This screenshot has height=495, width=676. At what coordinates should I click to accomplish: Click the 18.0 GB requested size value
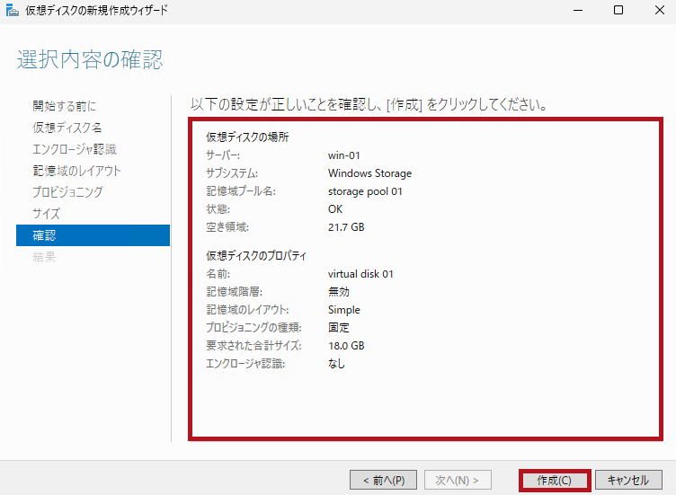(x=346, y=346)
